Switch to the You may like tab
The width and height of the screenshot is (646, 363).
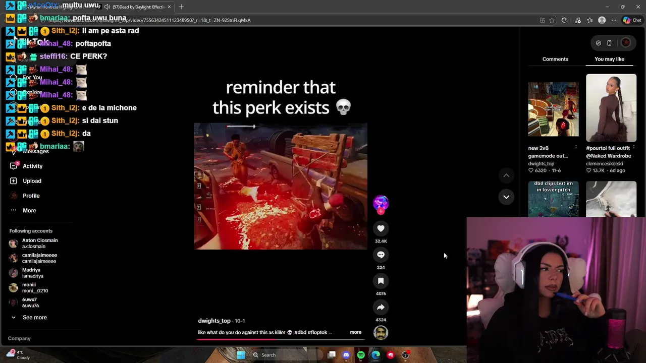pos(609,59)
